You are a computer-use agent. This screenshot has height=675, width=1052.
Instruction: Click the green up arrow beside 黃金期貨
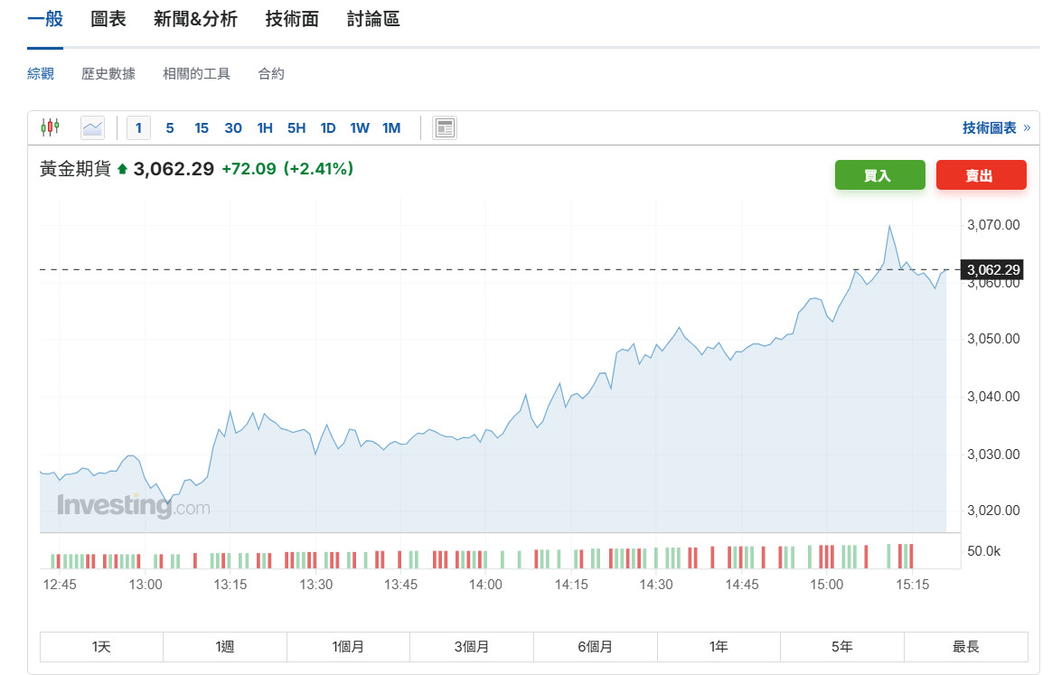122,169
